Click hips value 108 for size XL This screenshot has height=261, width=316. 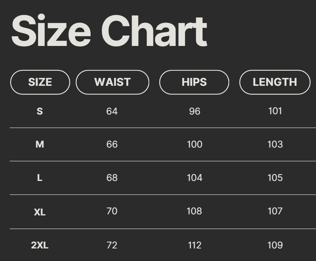(x=194, y=211)
